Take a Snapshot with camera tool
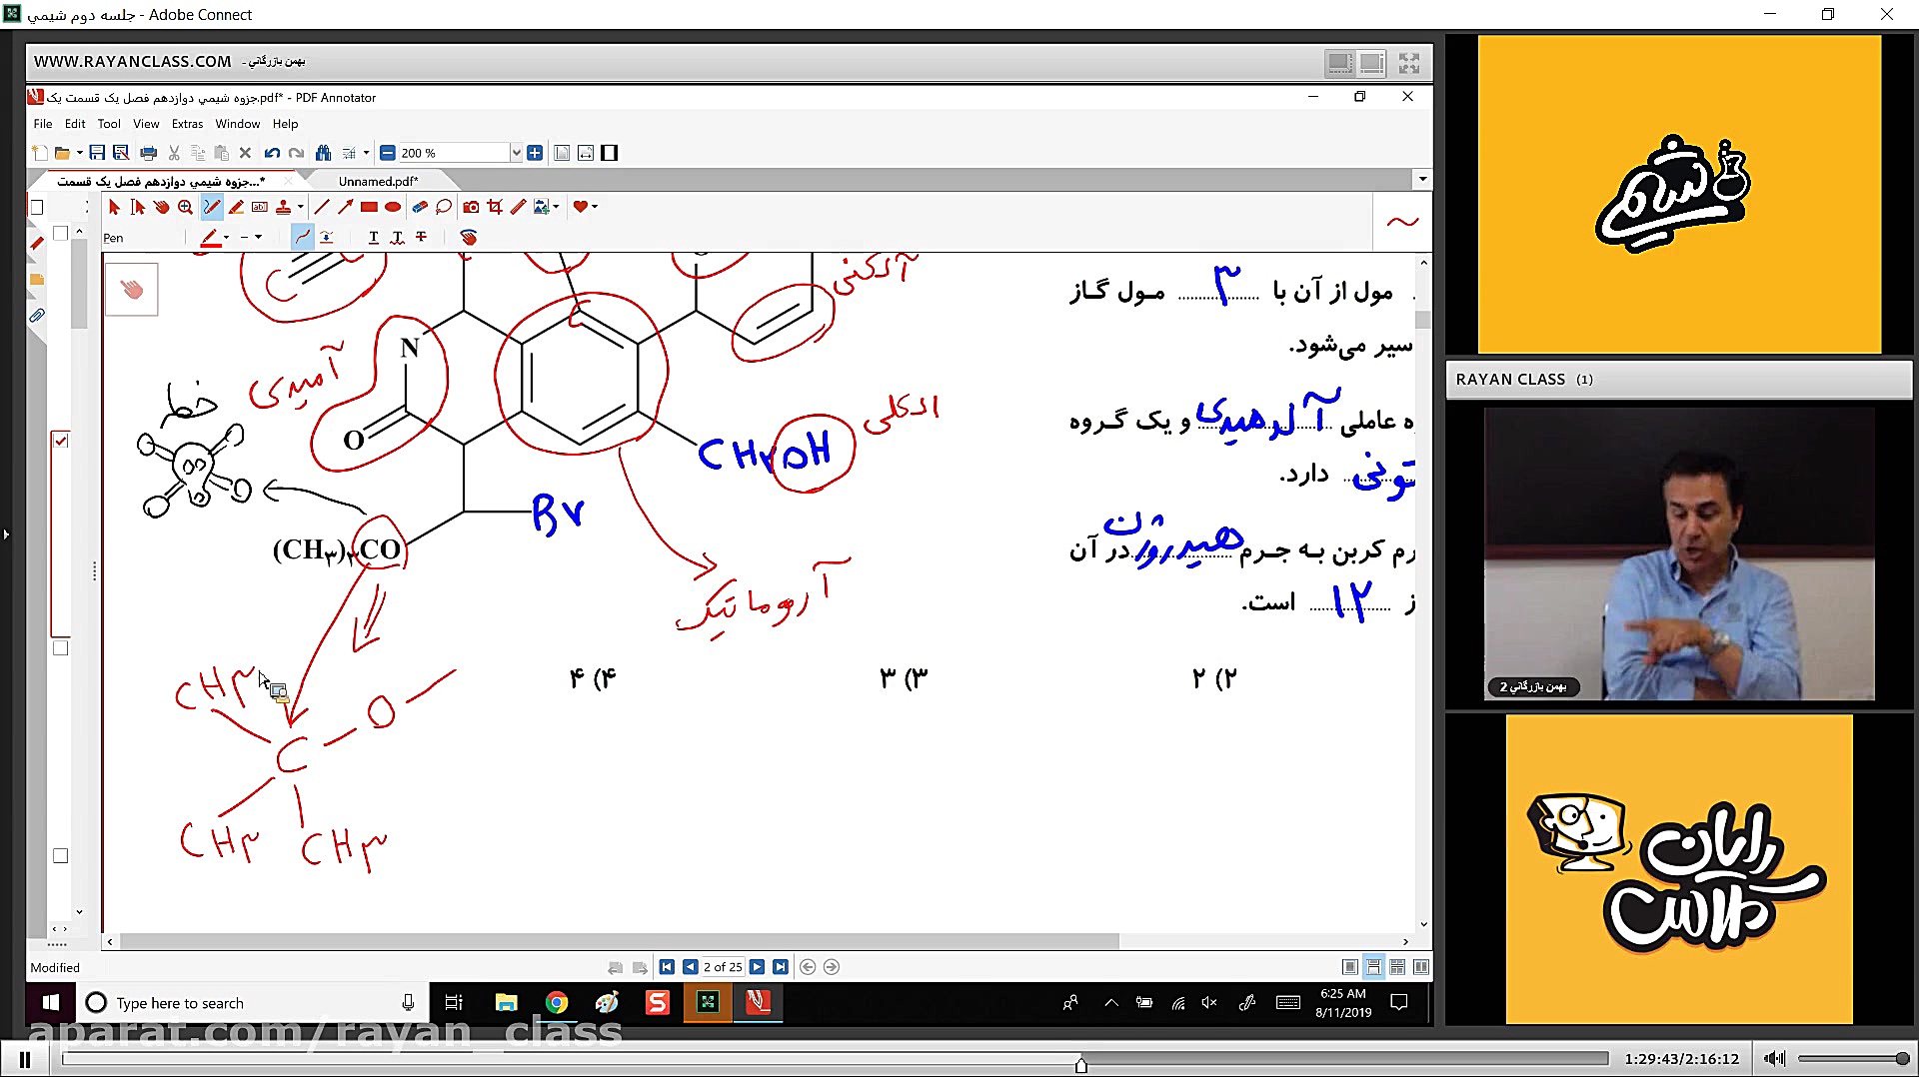 [x=471, y=207]
